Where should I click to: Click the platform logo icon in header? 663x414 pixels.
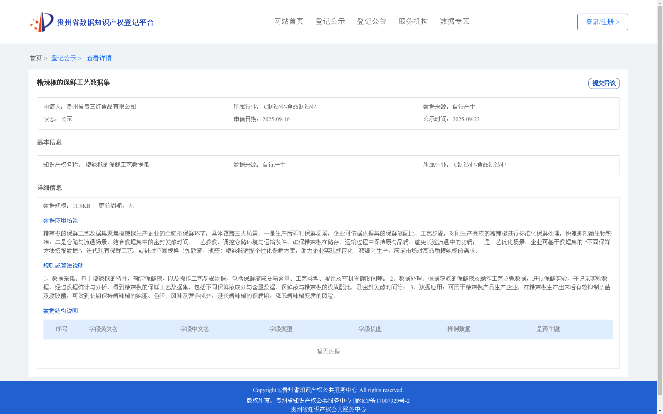(x=42, y=22)
